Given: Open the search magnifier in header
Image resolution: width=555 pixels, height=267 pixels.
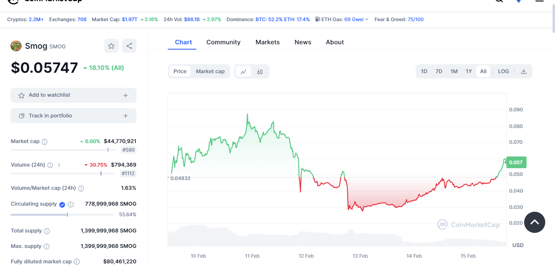Looking at the screenshot, I should pos(499,1).
